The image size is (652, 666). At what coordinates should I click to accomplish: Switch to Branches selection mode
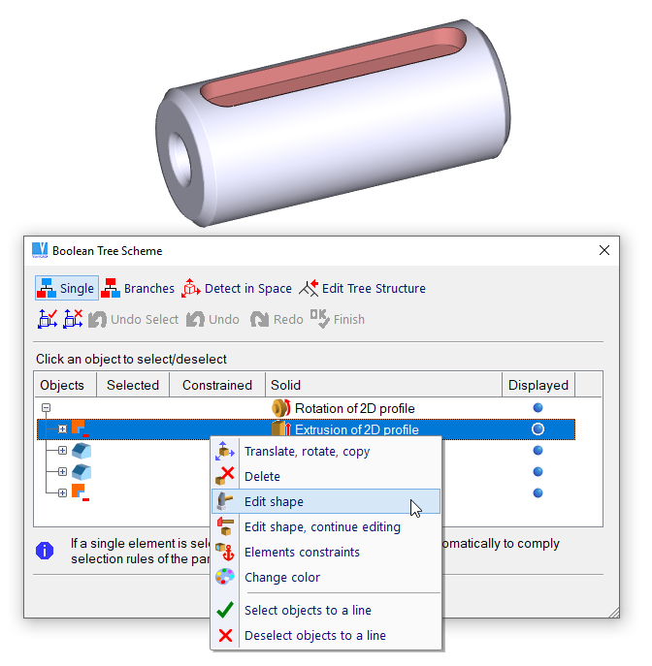(x=139, y=288)
